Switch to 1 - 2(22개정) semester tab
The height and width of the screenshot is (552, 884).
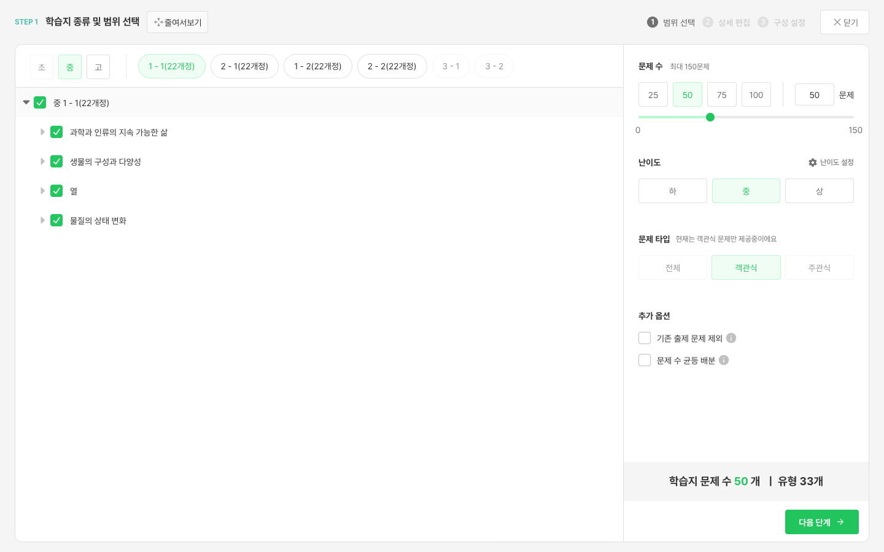pyautogui.click(x=318, y=66)
